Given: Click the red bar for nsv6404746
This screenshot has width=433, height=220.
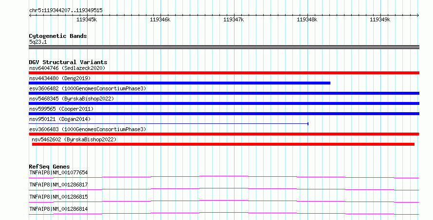Looking at the screenshot, I should pos(224,73).
